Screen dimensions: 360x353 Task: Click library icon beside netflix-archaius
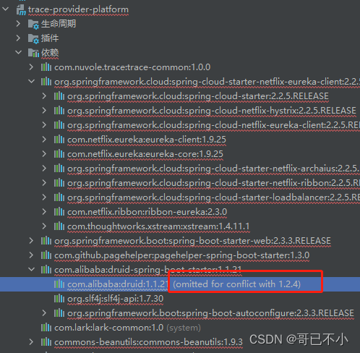point(59,169)
